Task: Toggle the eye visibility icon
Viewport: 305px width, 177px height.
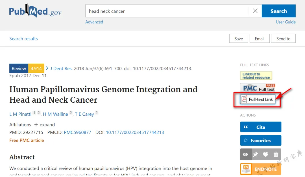Action: [245, 154]
